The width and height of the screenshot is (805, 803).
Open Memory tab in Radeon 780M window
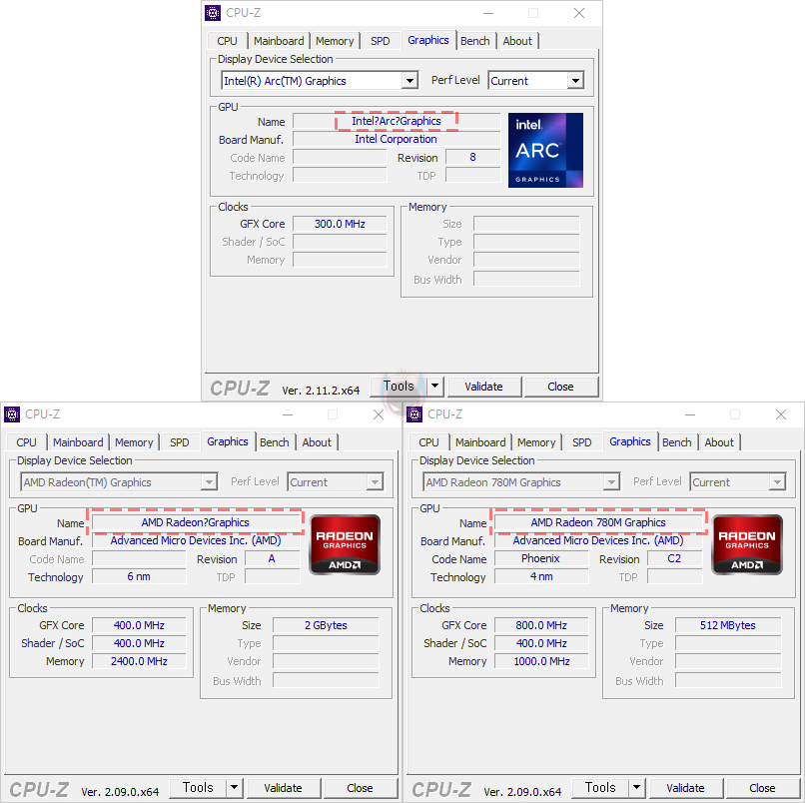(536, 442)
